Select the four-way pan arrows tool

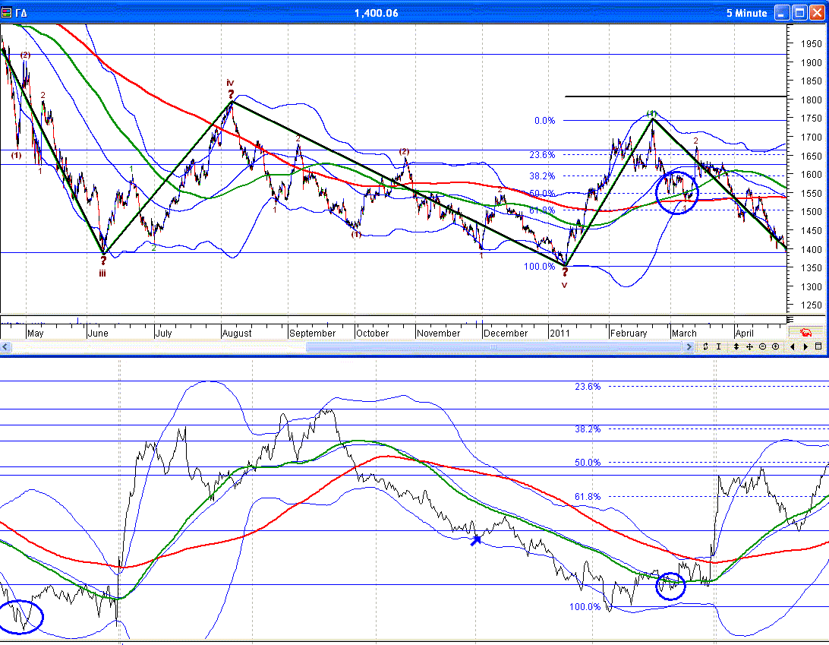(749, 346)
